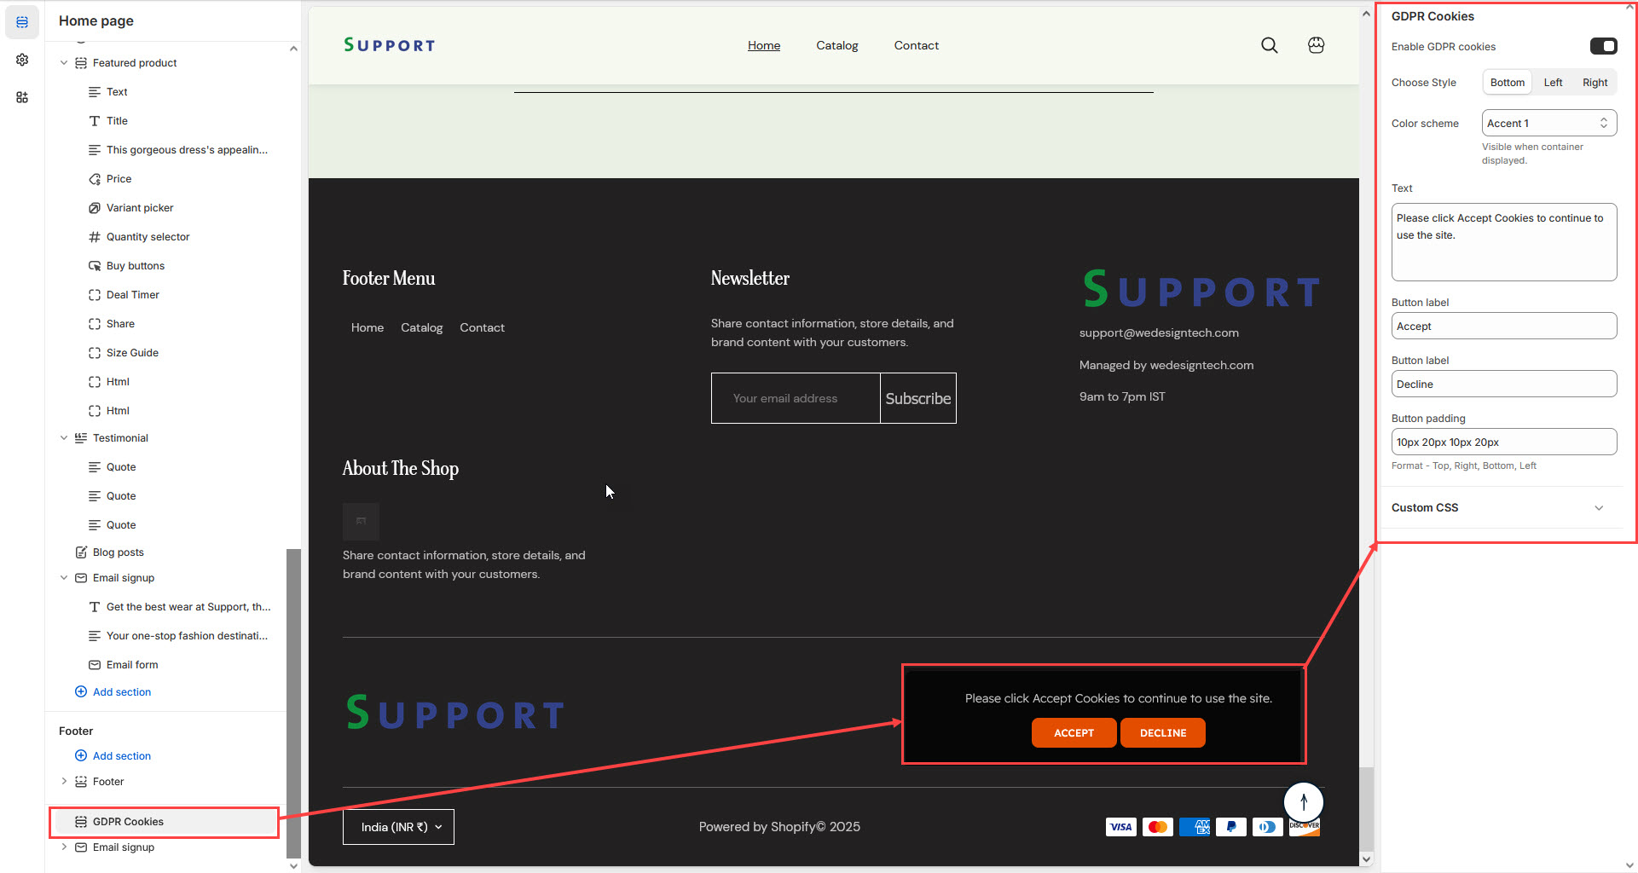Click the Subscribe newsletter button
1638x873 pixels.
pos(917,398)
